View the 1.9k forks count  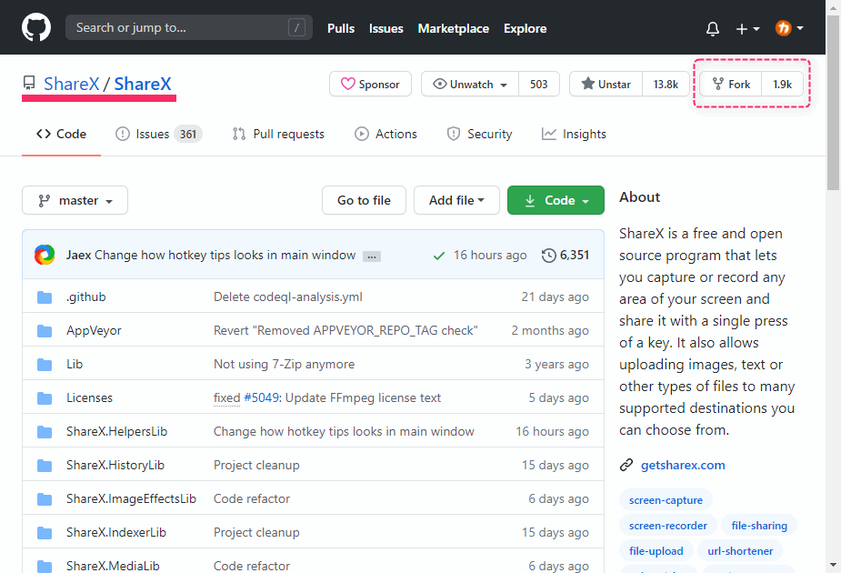pos(783,85)
